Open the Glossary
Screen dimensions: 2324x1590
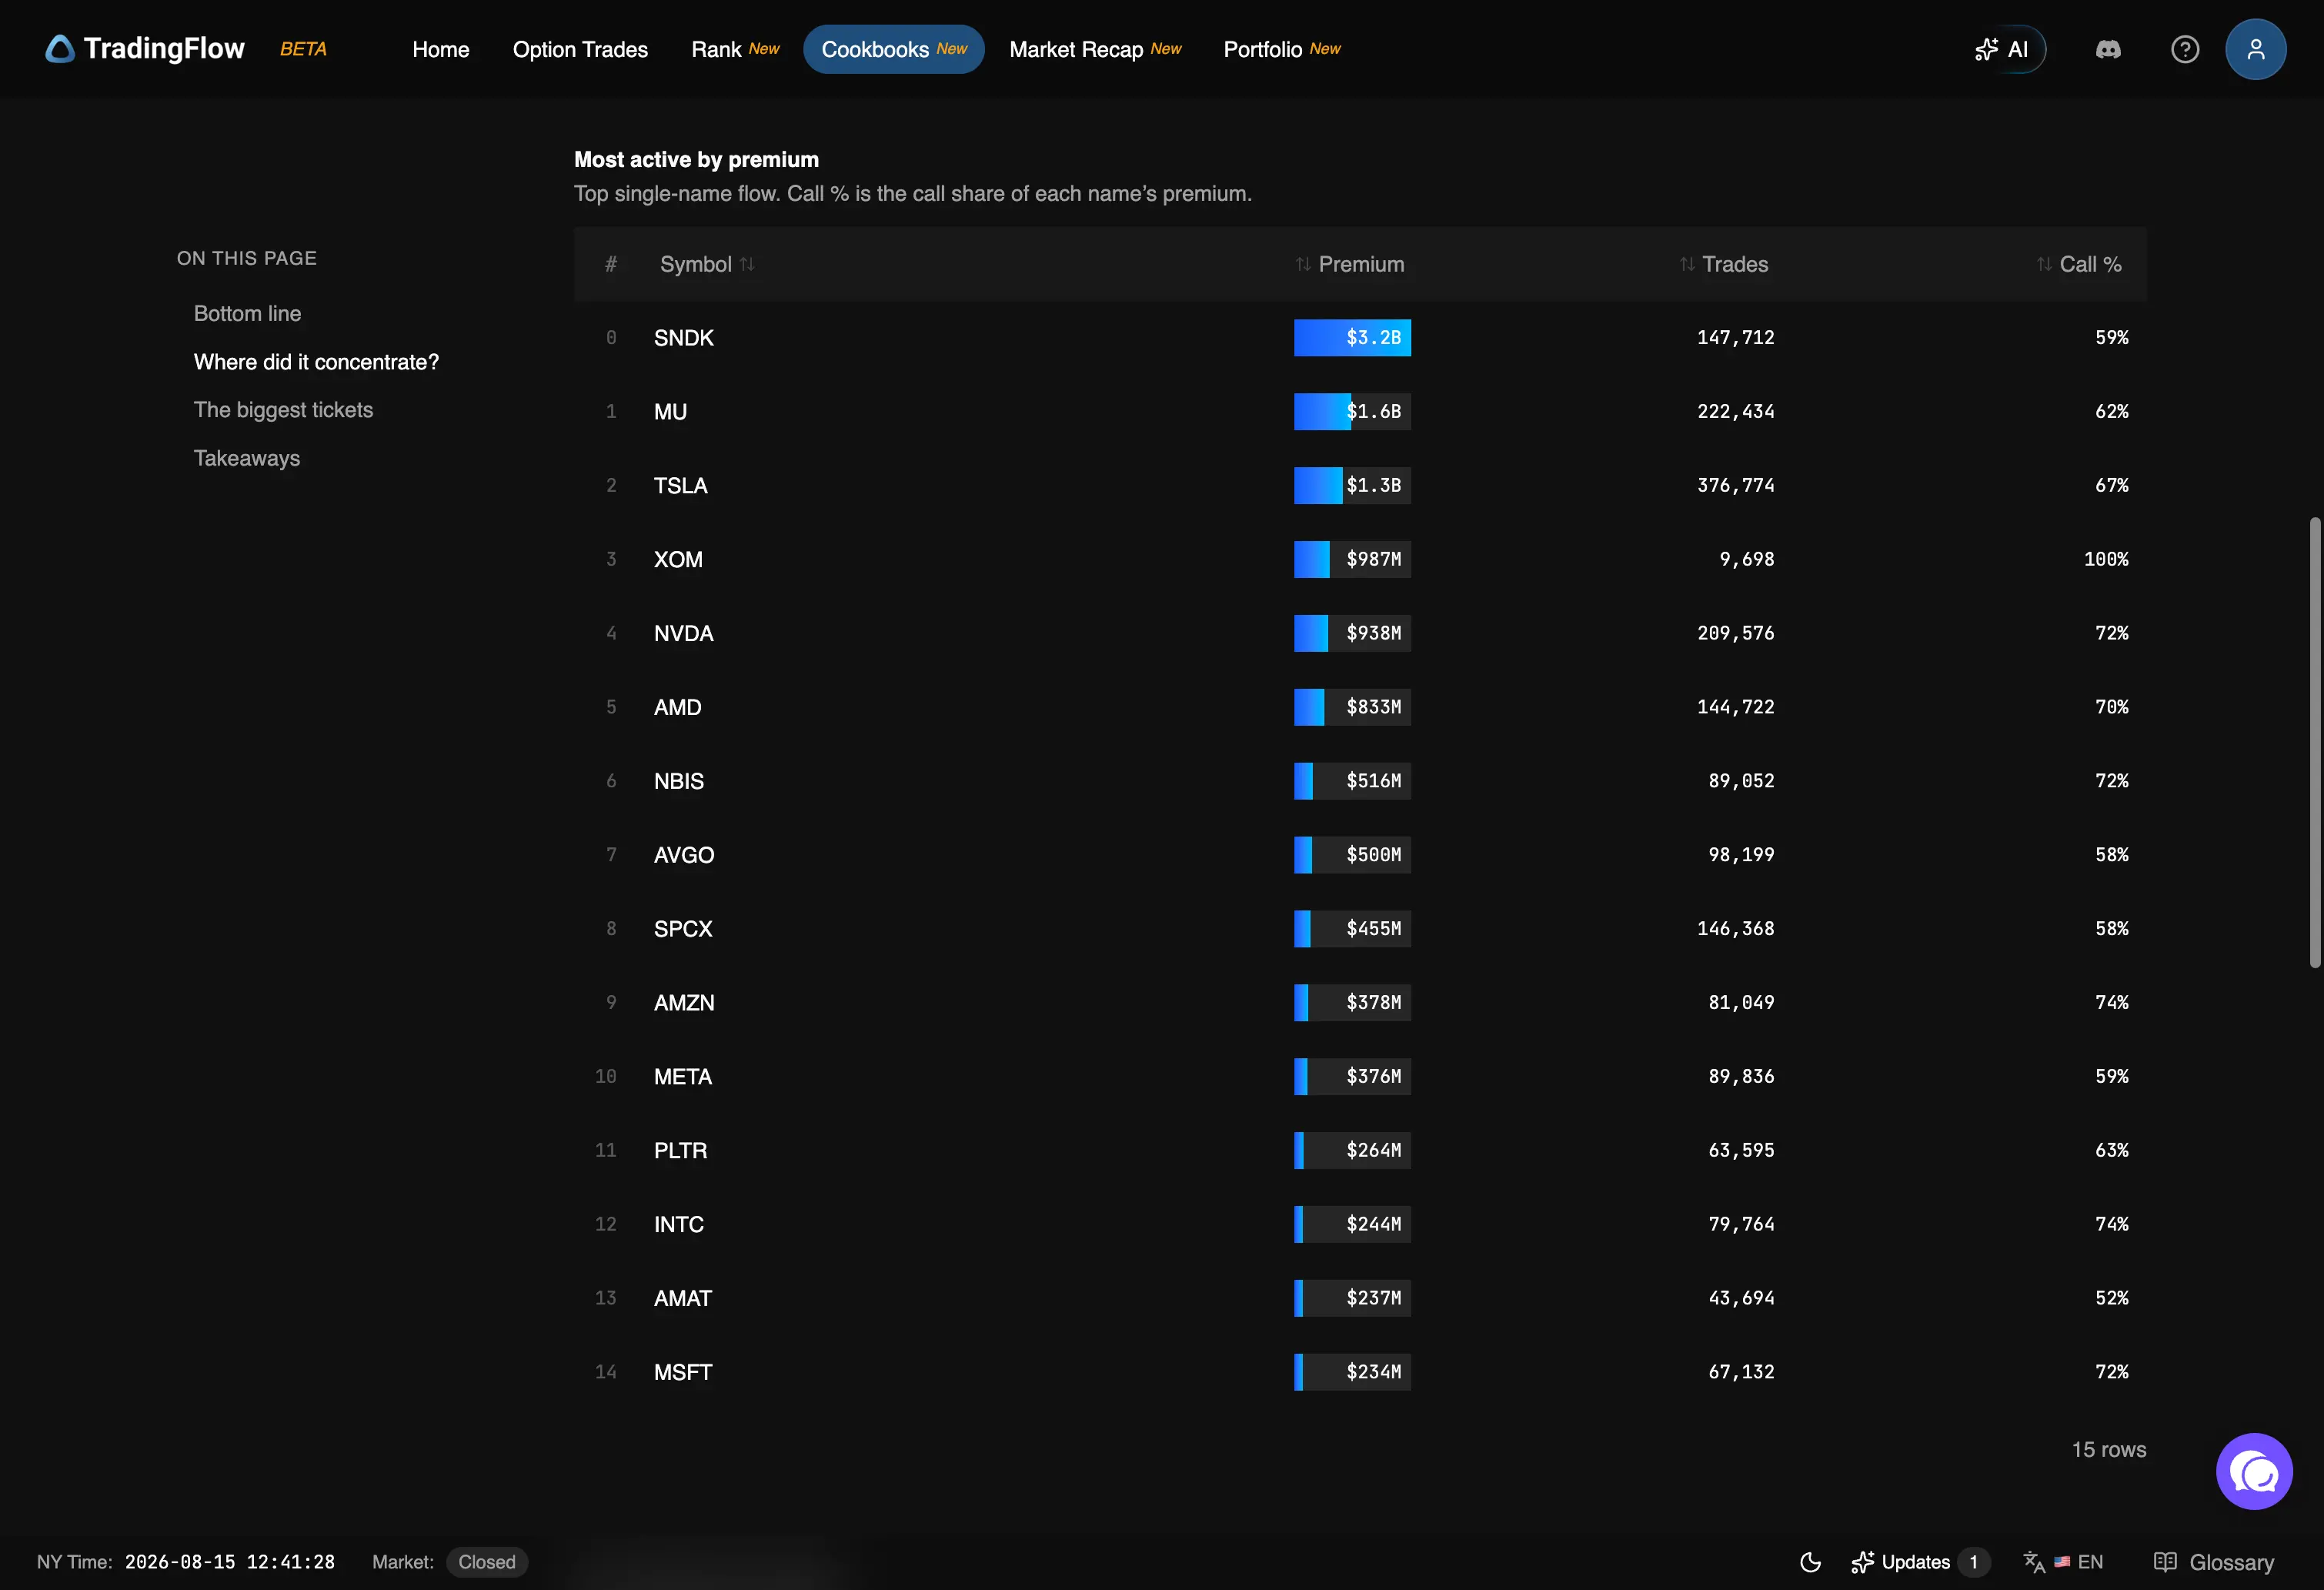2213,1562
